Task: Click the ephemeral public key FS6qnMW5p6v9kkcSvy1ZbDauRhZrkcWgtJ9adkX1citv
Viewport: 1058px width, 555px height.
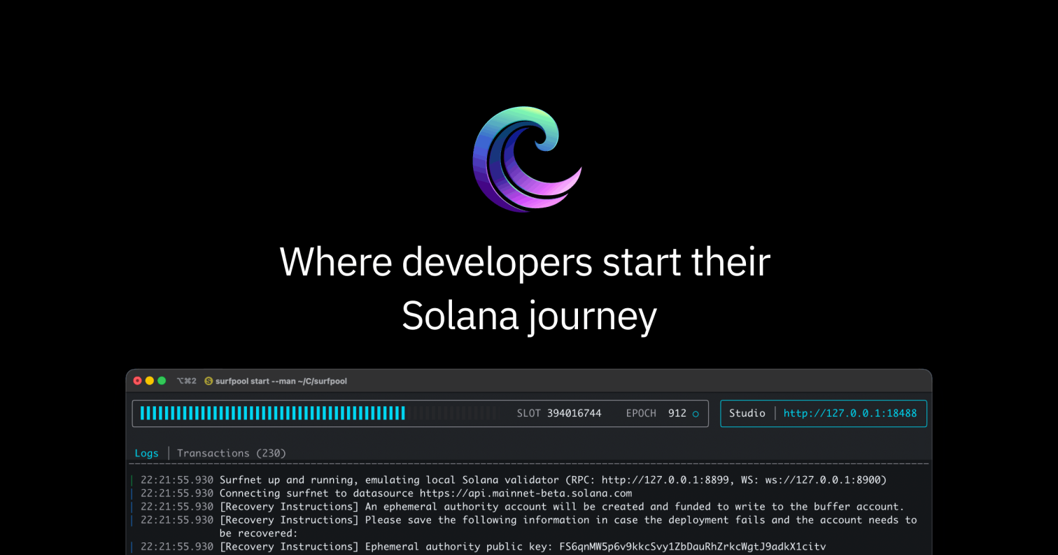Action: click(x=693, y=546)
